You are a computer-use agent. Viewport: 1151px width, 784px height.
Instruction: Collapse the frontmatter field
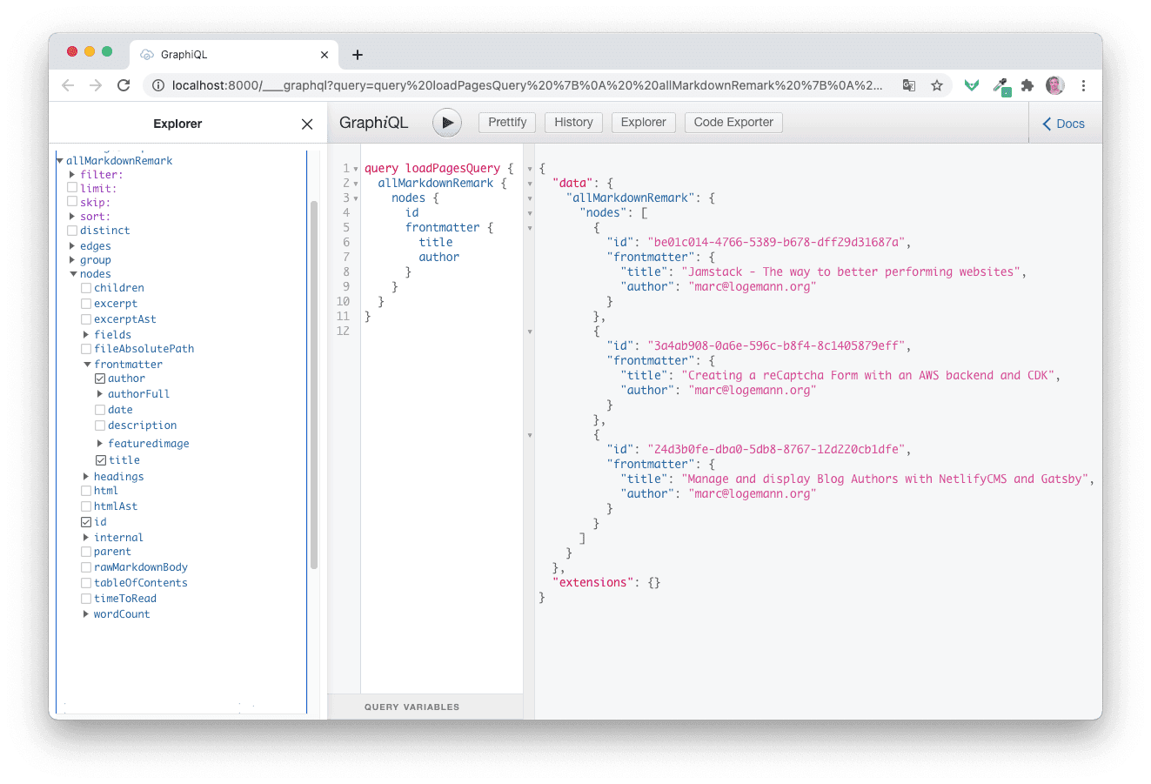coord(87,365)
